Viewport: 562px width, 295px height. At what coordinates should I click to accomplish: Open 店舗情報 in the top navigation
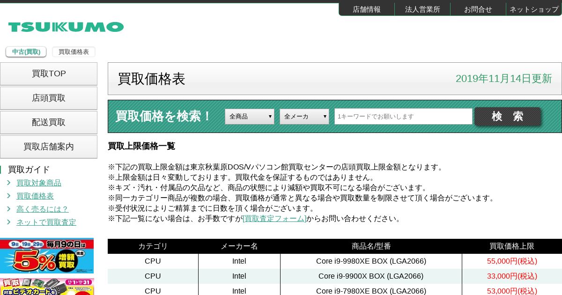tap(367, 9)
